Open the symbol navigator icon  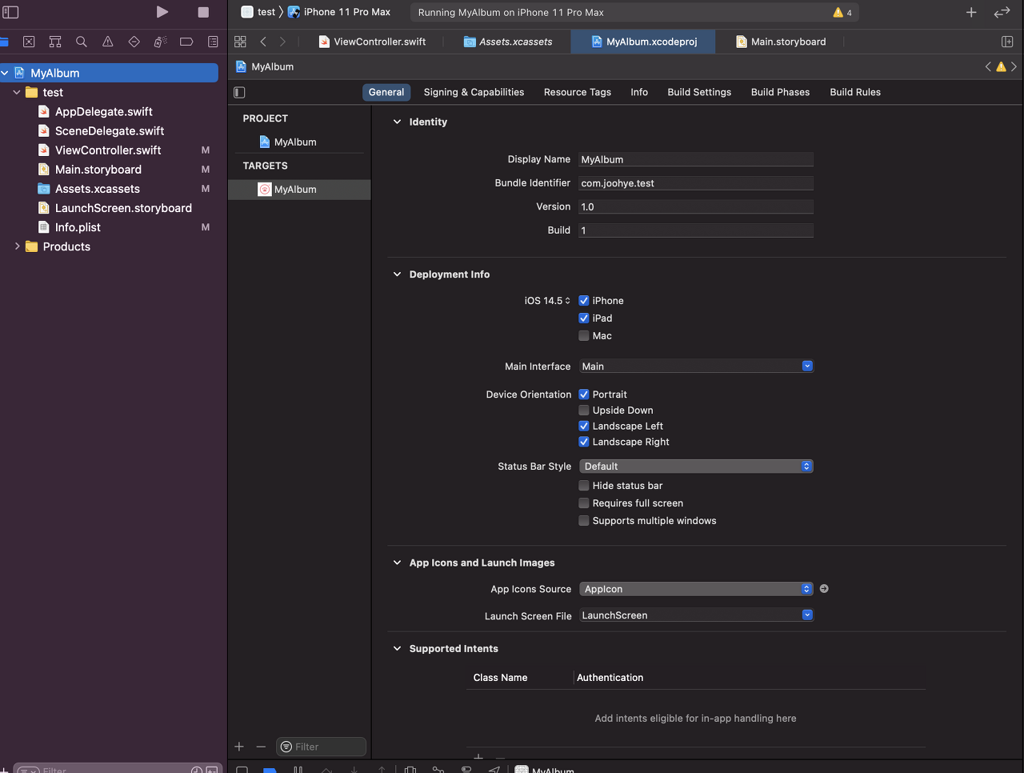55,42
